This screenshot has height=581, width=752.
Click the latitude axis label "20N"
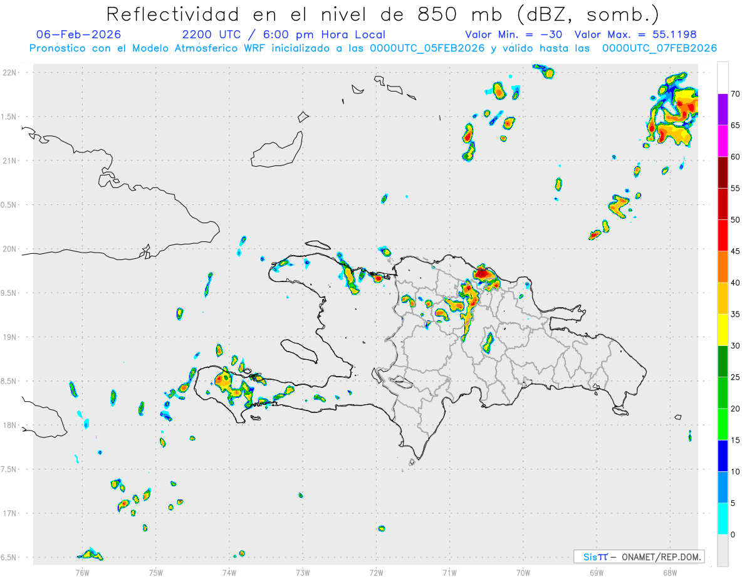[10, 249]
